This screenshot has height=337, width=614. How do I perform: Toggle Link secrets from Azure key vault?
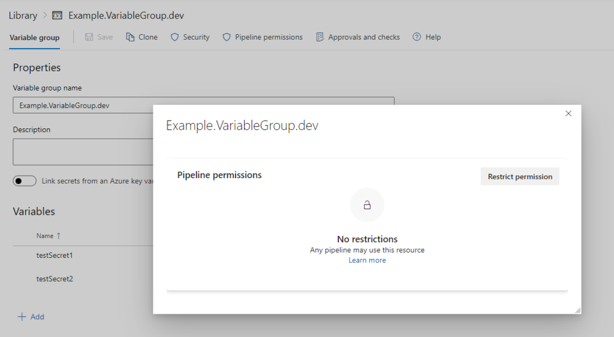click(25, 181)
